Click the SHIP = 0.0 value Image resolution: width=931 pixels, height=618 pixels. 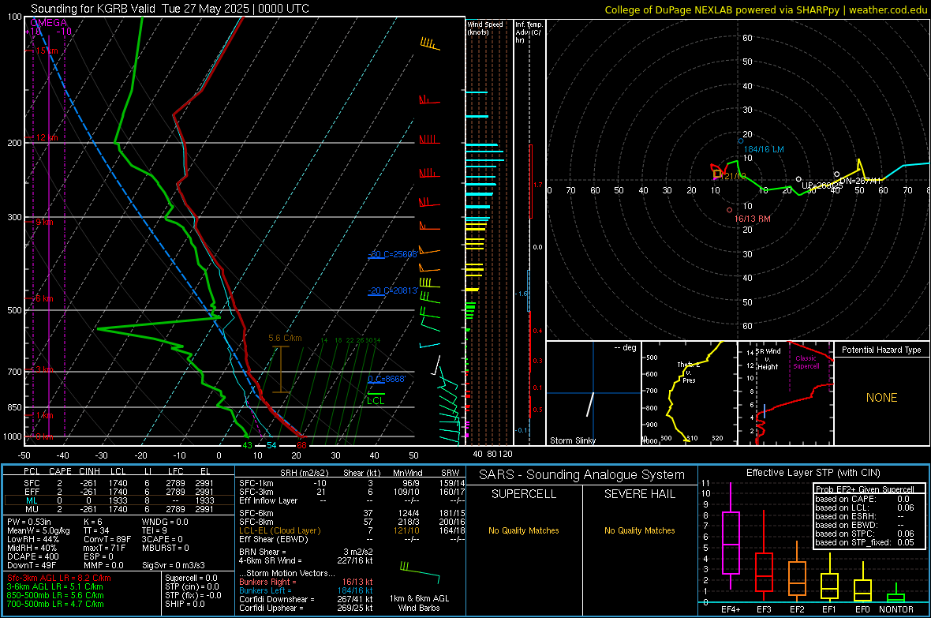tap(185, 605)
